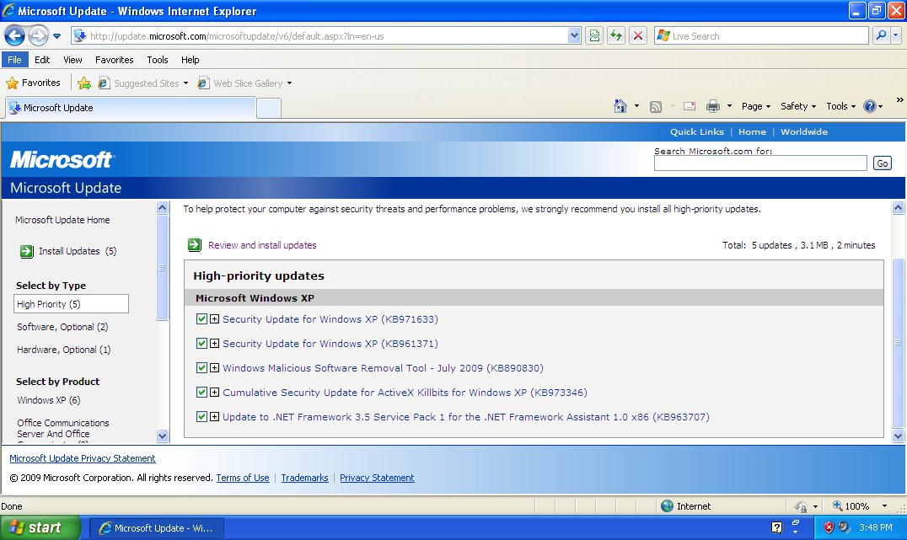907x540 pixels.
Task: Uncheck Malicious Software Removal Tool KB890830 checkbox
Action: click(201, 367)
